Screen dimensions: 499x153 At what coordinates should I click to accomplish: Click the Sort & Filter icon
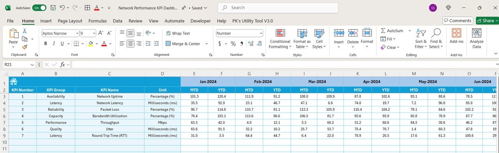pos(421,34)
